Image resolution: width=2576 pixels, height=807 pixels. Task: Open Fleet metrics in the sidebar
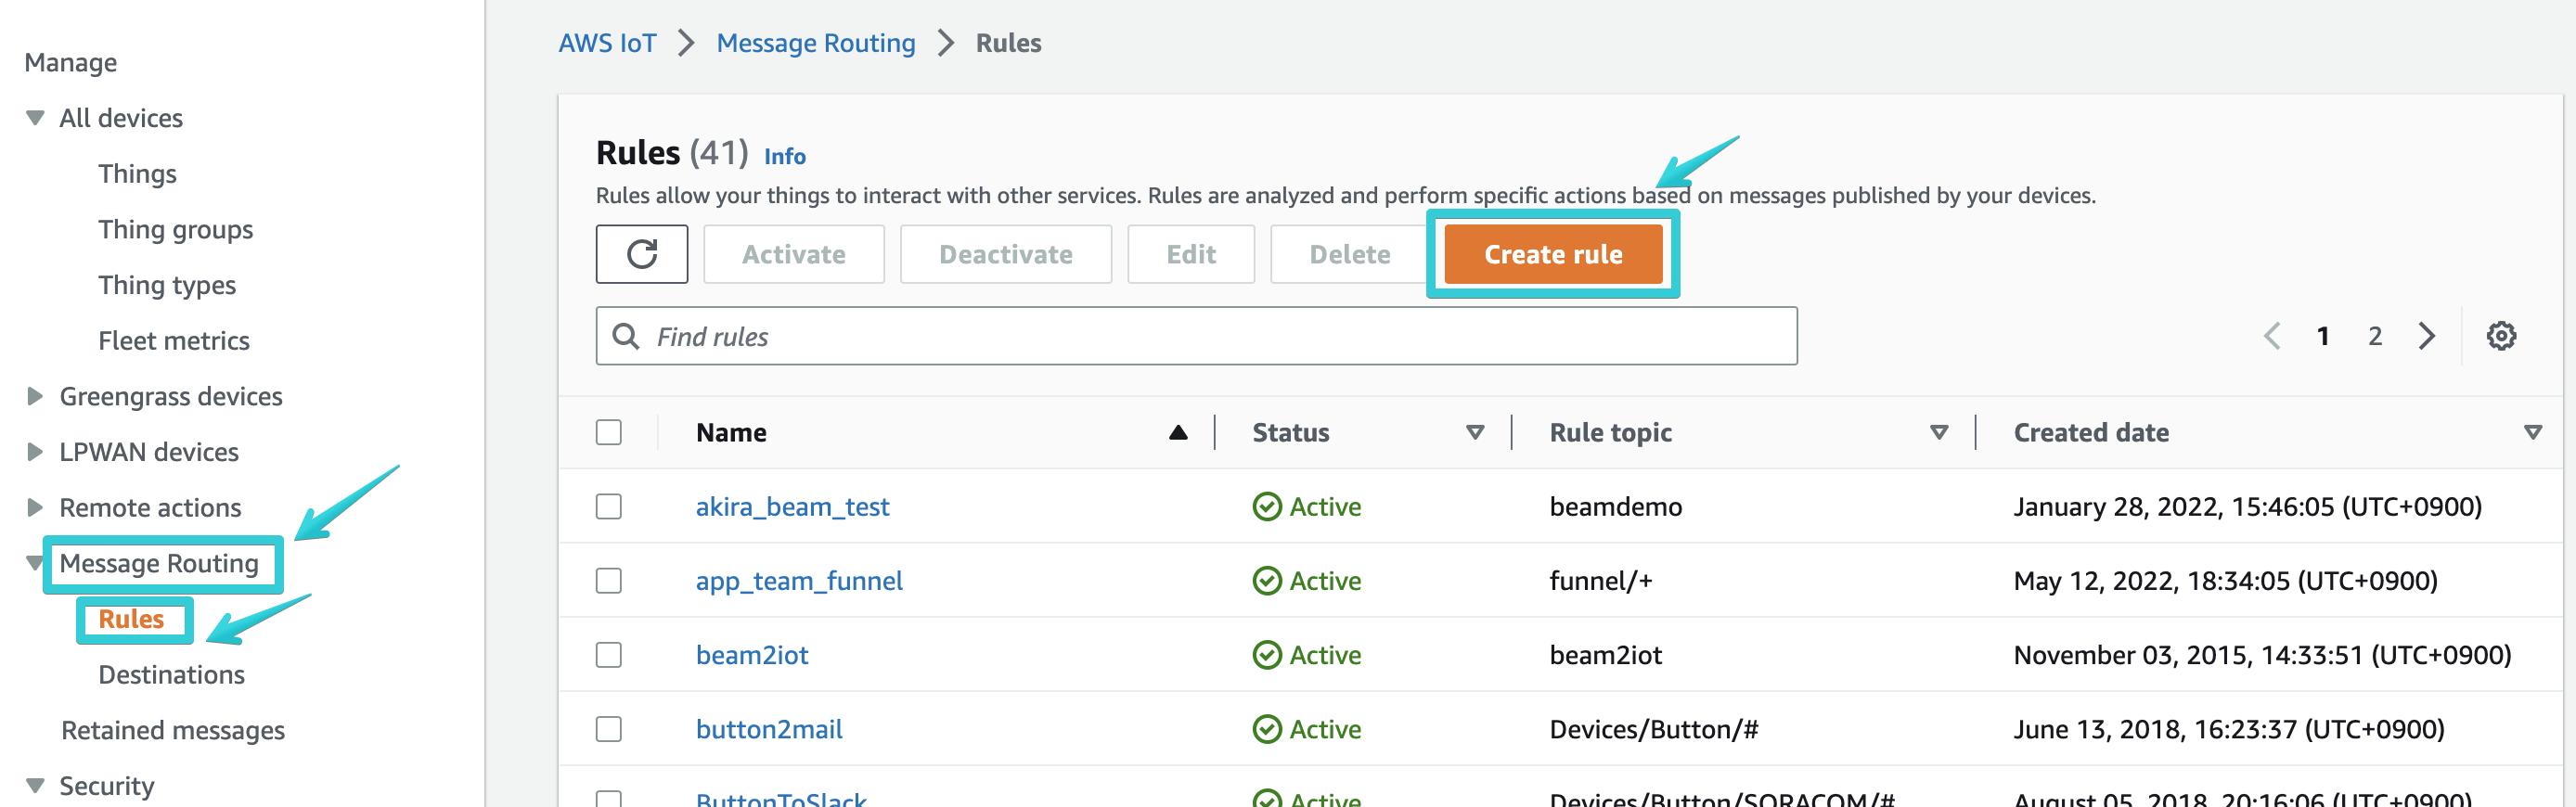tap(174, 341)
